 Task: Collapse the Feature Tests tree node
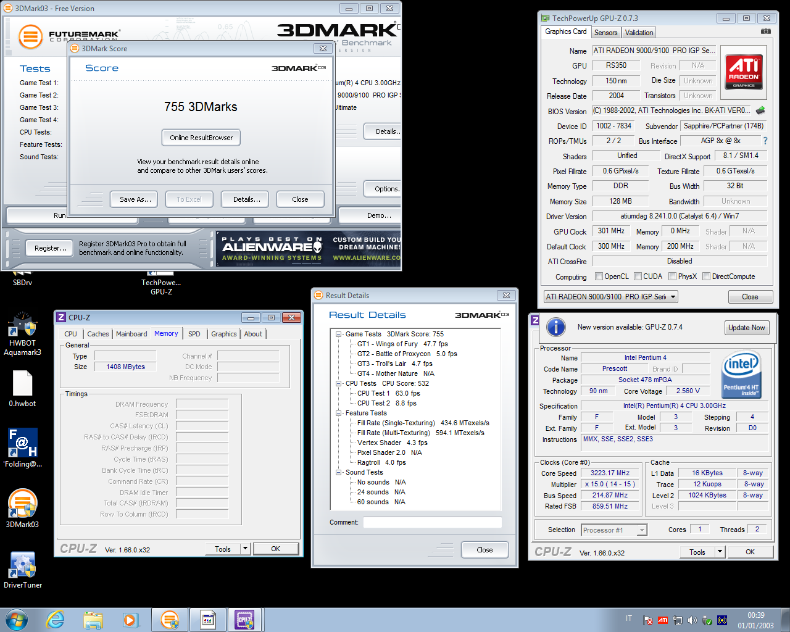[x=339, y=413]
